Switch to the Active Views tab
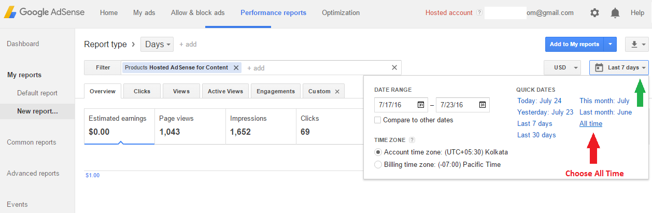652x213 pixels. (225, 91)
